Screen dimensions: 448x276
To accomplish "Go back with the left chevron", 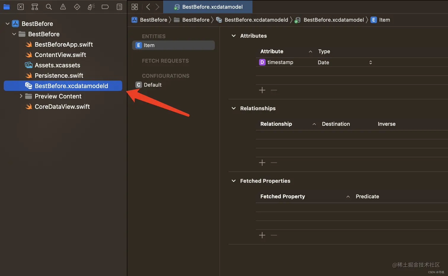I will click(148, 7).
